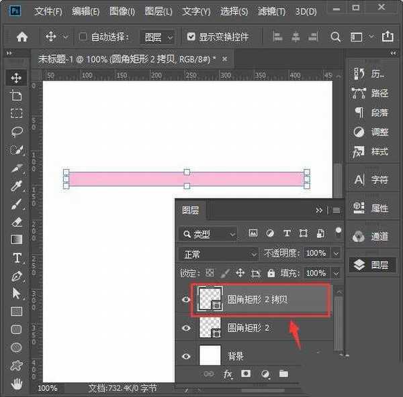Select the Pen tool
The image size is (403, 397).
tap(17, 276)
